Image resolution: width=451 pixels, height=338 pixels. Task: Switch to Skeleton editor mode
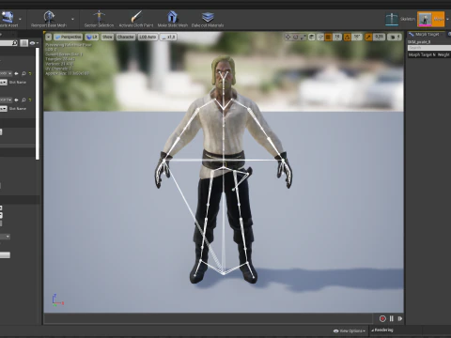point(400,19)
